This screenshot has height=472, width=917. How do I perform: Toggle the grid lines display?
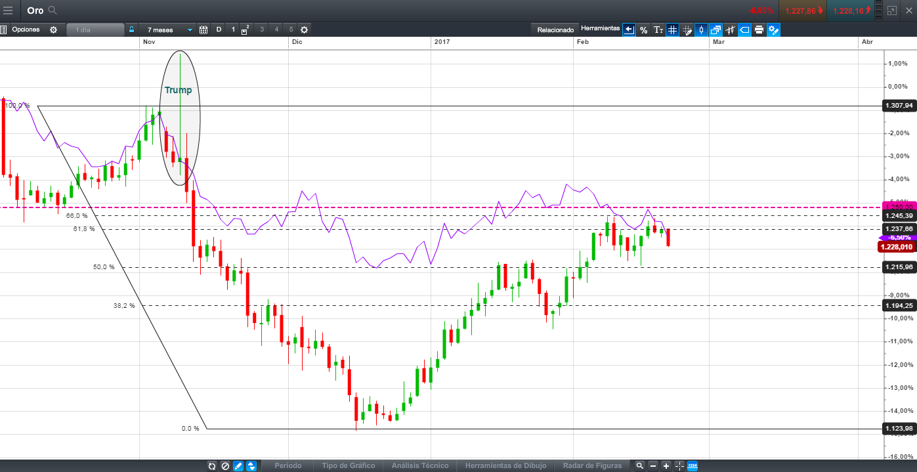coord(672,30)
